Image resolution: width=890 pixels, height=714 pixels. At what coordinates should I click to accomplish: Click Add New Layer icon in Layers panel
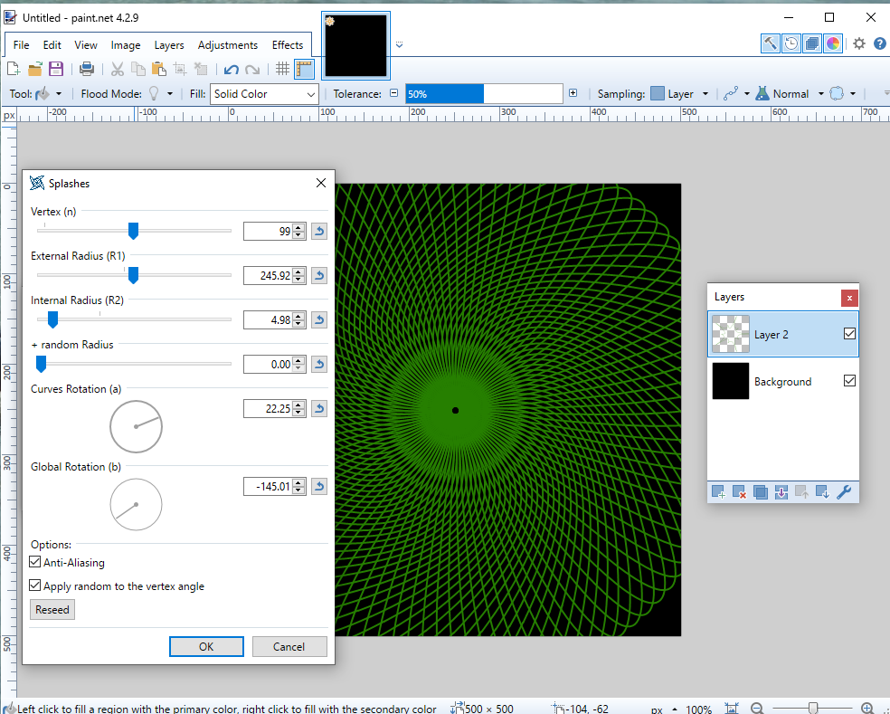pos(718,492)
